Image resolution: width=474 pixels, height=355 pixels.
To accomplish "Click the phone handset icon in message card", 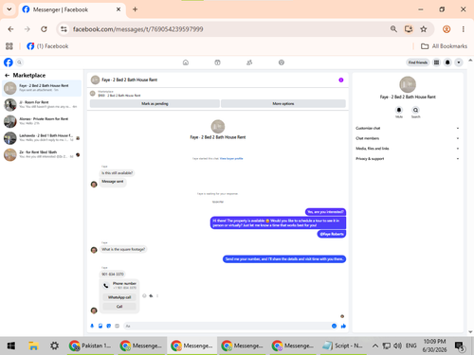I will 106,286.
